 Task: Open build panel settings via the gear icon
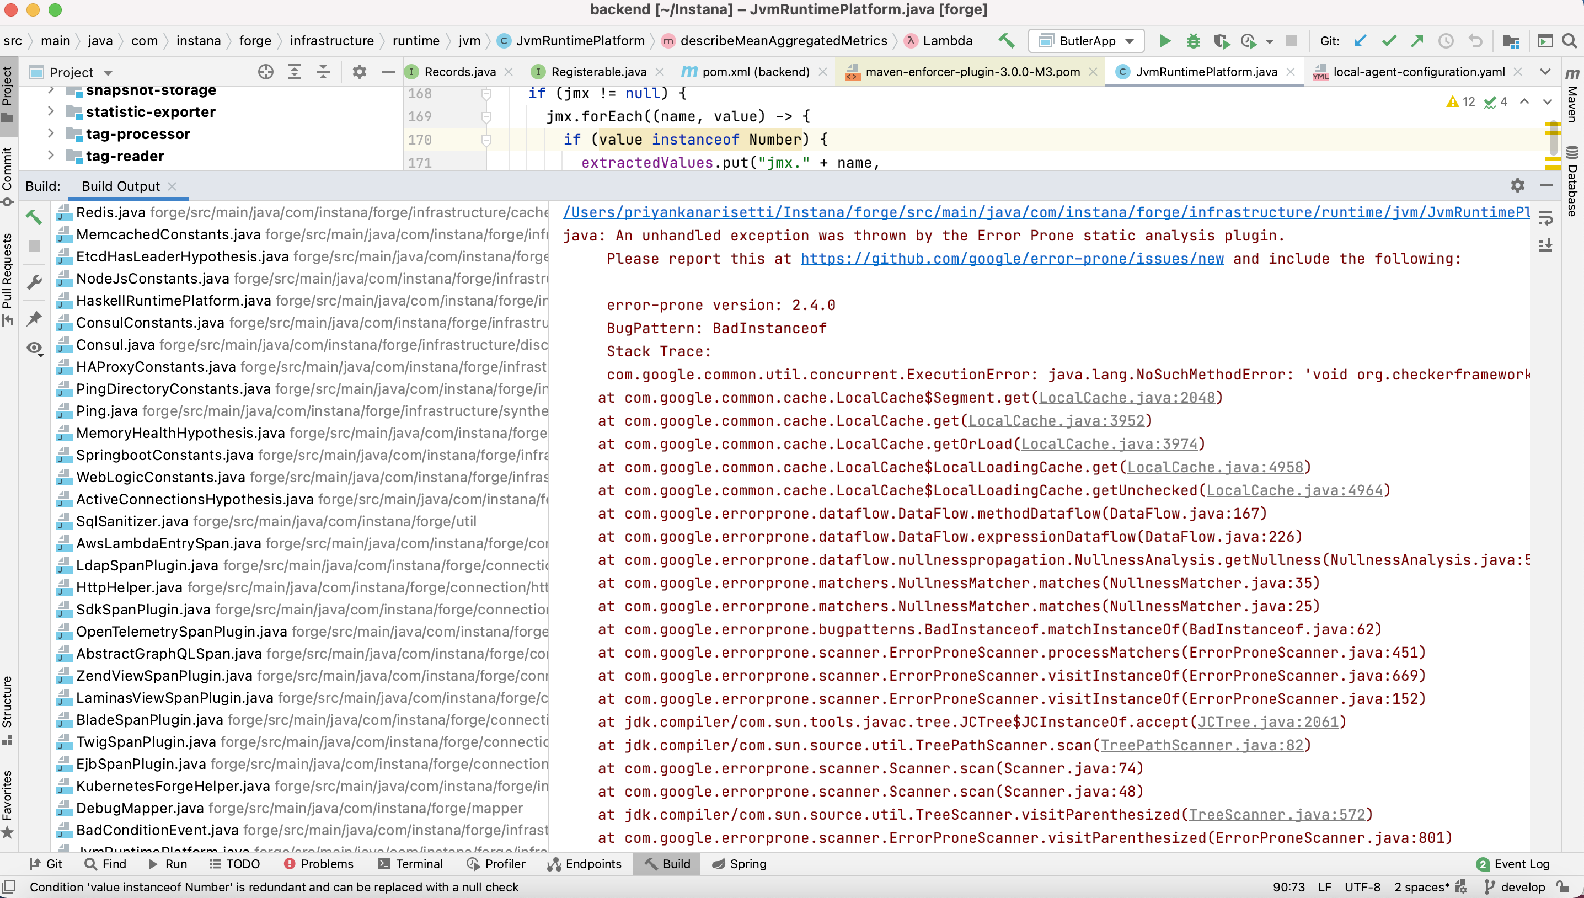point(1517,185)
